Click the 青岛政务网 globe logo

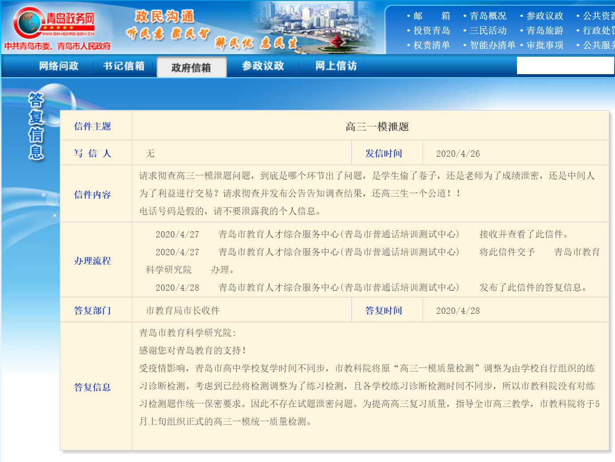tap(54, 23)
